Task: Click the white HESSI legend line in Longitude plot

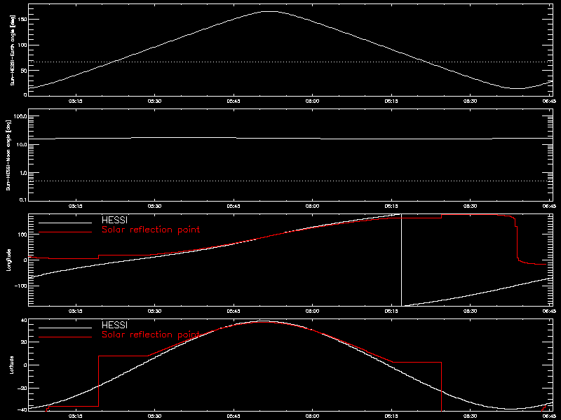Action: pyautogui.click(x=65, y=223)
